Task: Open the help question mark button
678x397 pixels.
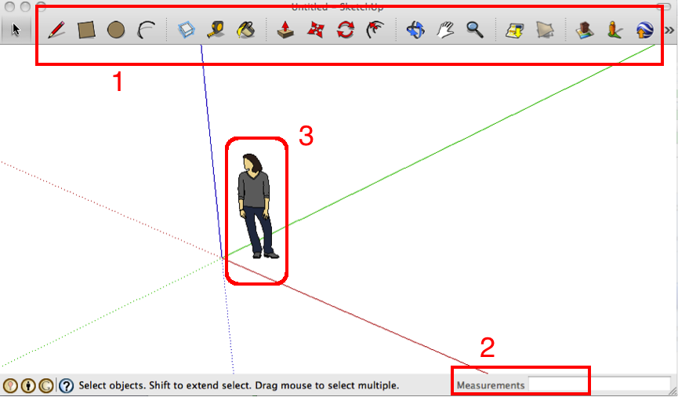Action: (x=67, y=386)
